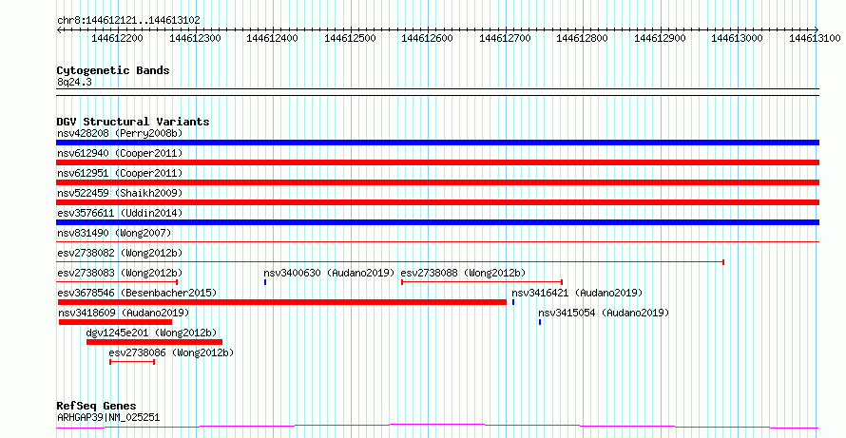Click ruler position 144613100

click(815, 38)
